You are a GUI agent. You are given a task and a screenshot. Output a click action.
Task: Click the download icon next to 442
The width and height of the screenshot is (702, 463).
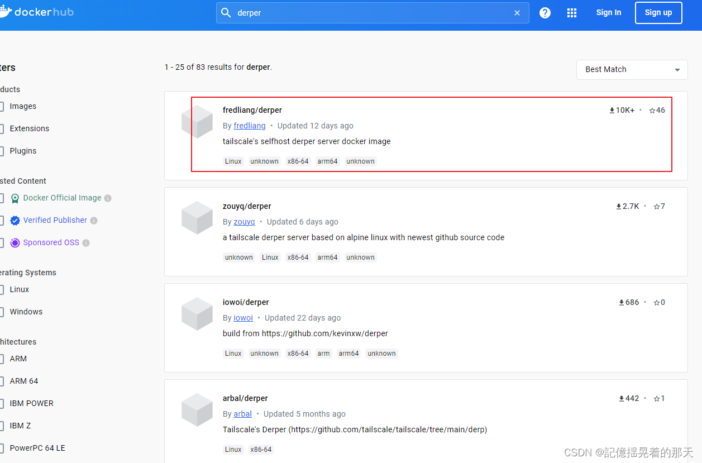pyautogui.click(x=622, y=399)
